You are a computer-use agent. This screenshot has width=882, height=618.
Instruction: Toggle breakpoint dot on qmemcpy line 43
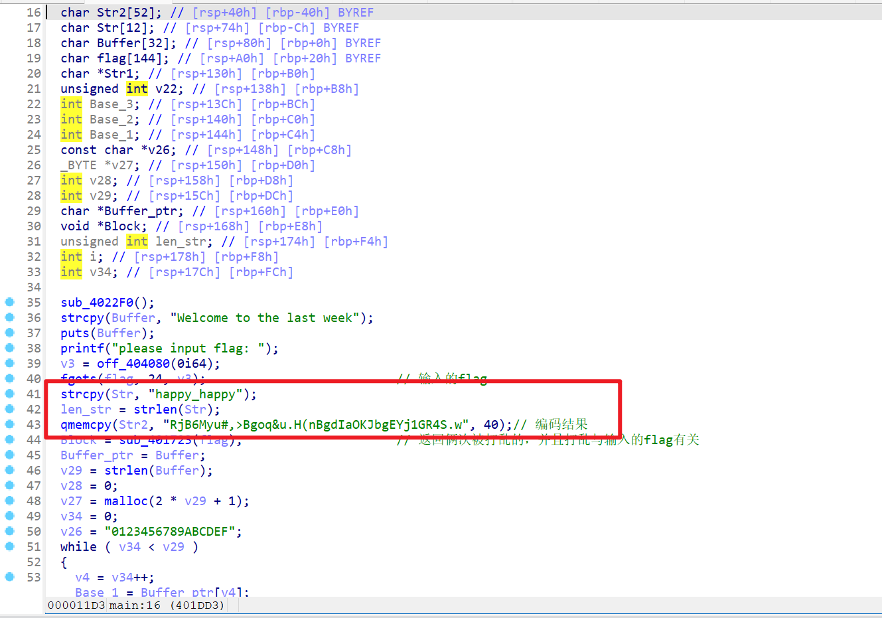(x=9, y=424)
